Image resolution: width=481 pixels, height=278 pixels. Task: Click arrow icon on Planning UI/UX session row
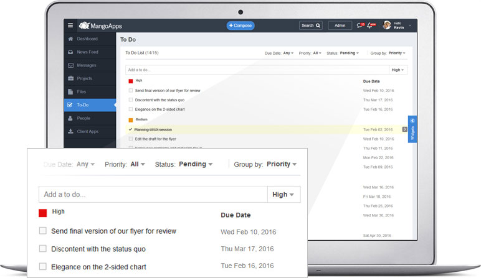[x=404, y=129]
